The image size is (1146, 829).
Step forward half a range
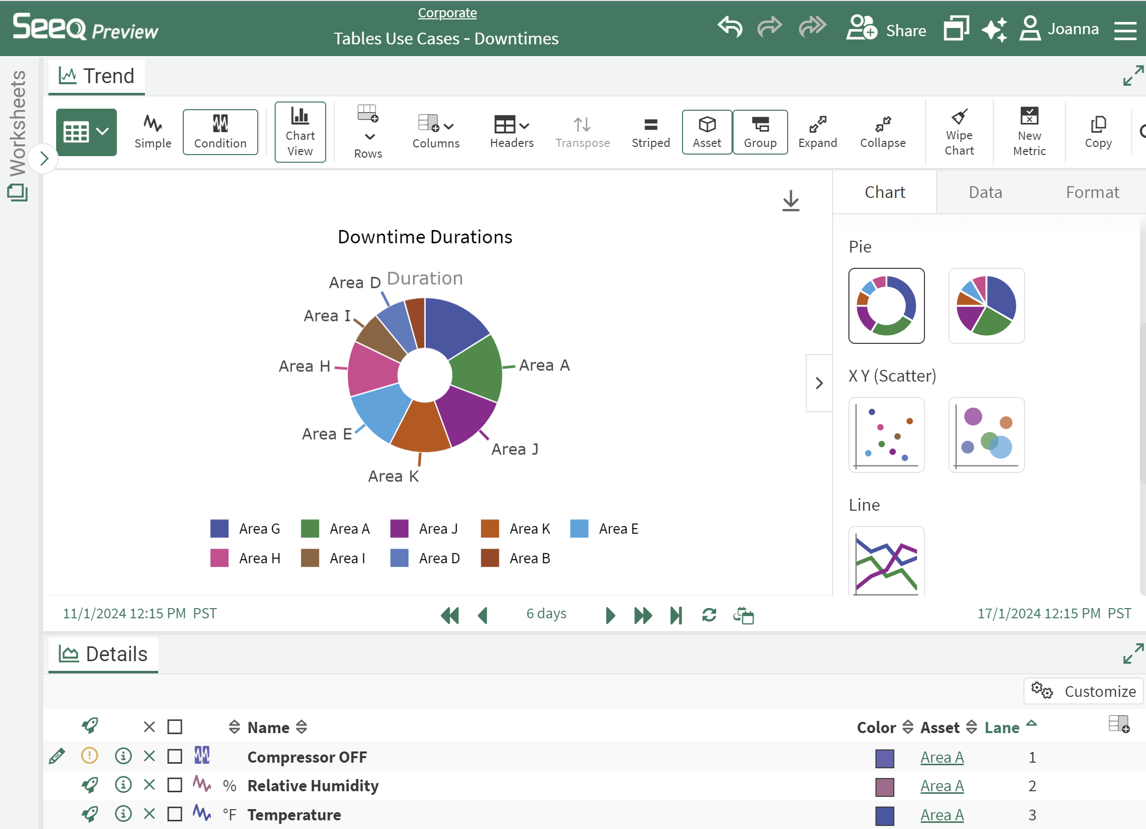coord(610,615)
